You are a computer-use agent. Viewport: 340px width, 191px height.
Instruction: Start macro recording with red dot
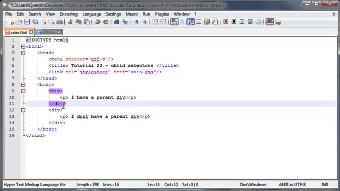[x=226, y=22]
